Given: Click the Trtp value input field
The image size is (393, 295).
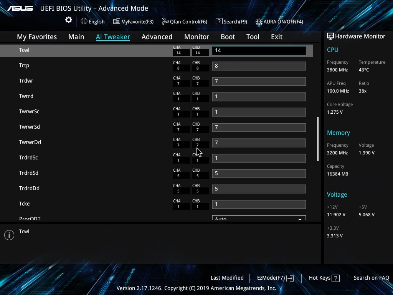Looking at the screenshot, I should pos(259,66).
